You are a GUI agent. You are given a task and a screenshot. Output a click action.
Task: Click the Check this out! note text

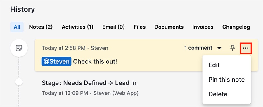point(95,62)
